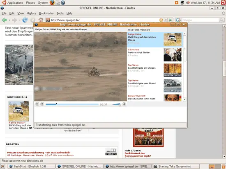Open the History menu

tap(31, 14)
